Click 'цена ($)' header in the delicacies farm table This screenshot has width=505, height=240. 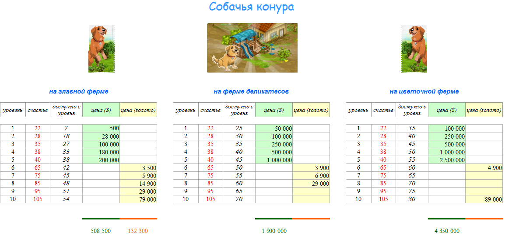click(x=274, y=110)
